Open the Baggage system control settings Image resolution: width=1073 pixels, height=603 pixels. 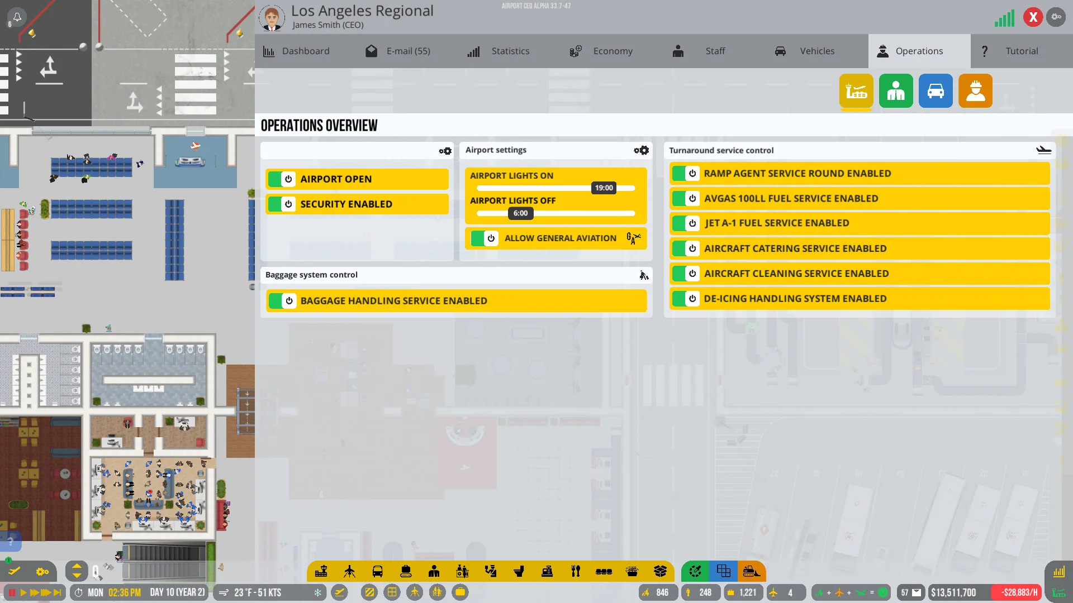643,275
